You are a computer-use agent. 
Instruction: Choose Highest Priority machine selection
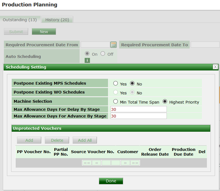click(x=165, y=102)
